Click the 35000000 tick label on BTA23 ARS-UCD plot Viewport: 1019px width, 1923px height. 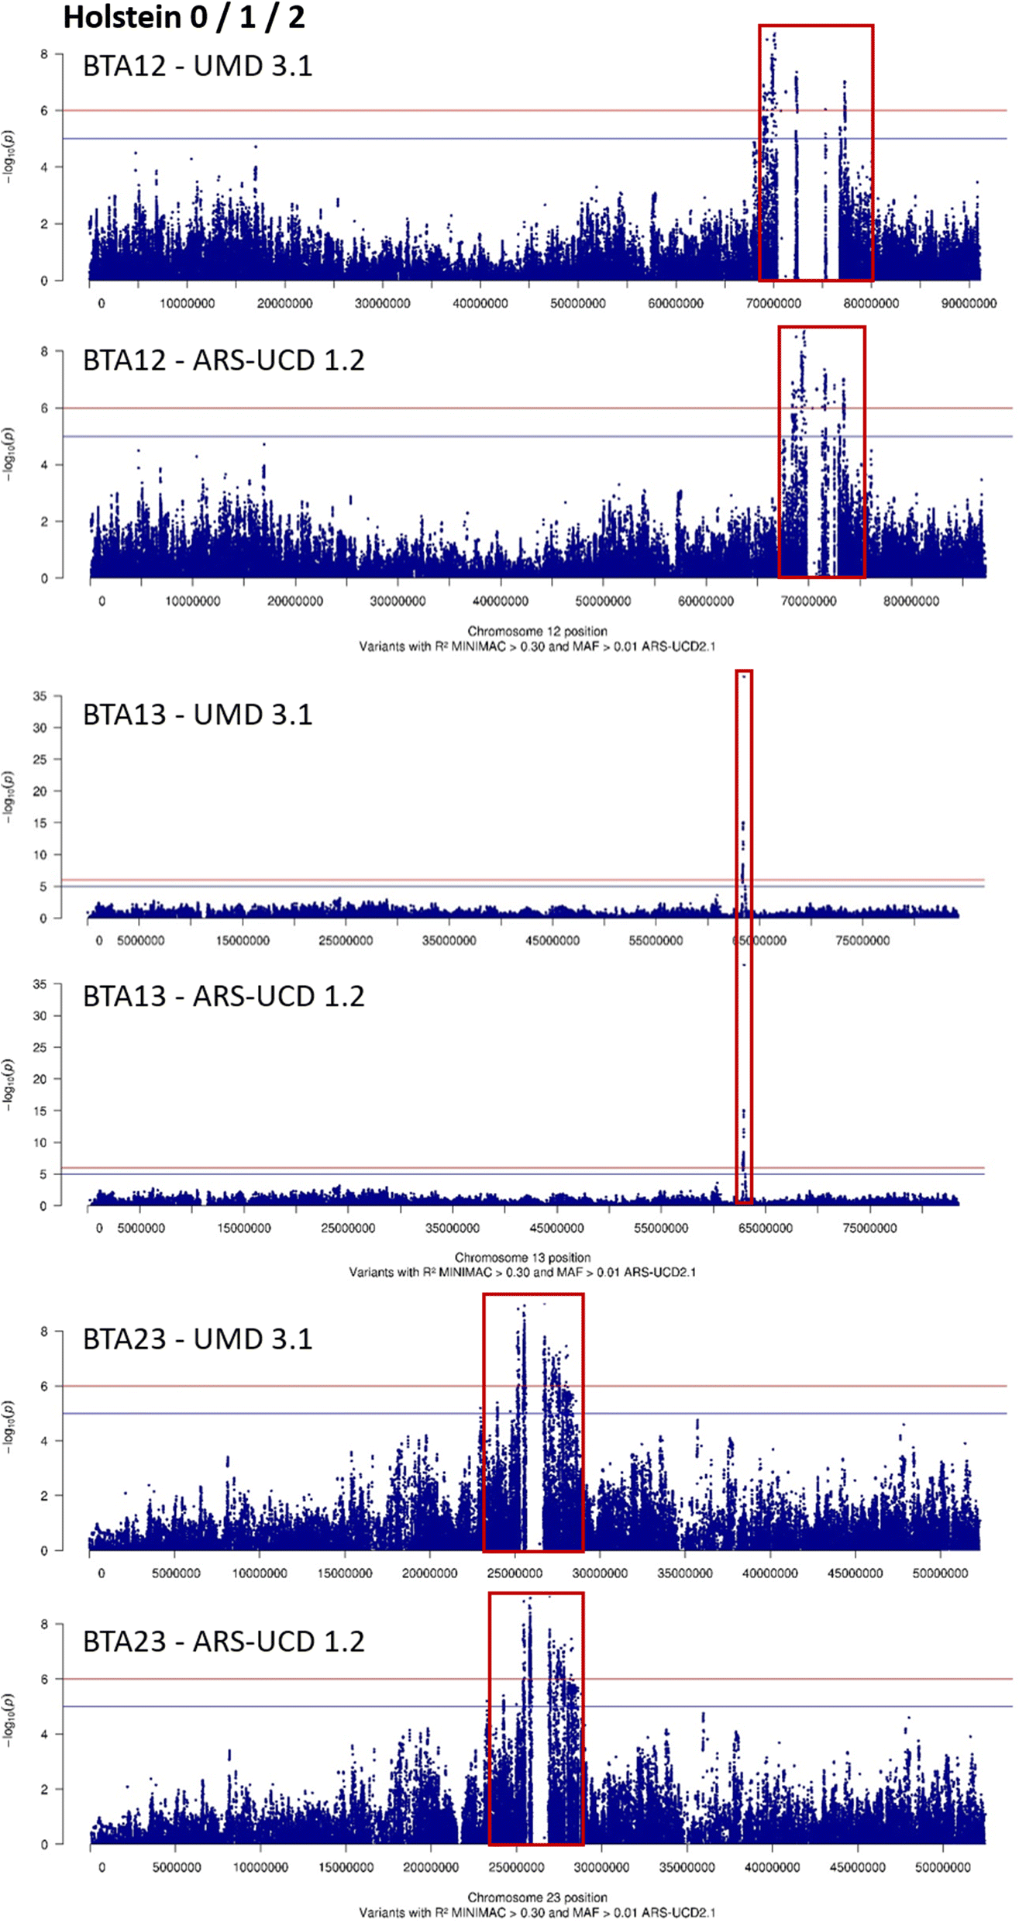(x=687, y=1868)
